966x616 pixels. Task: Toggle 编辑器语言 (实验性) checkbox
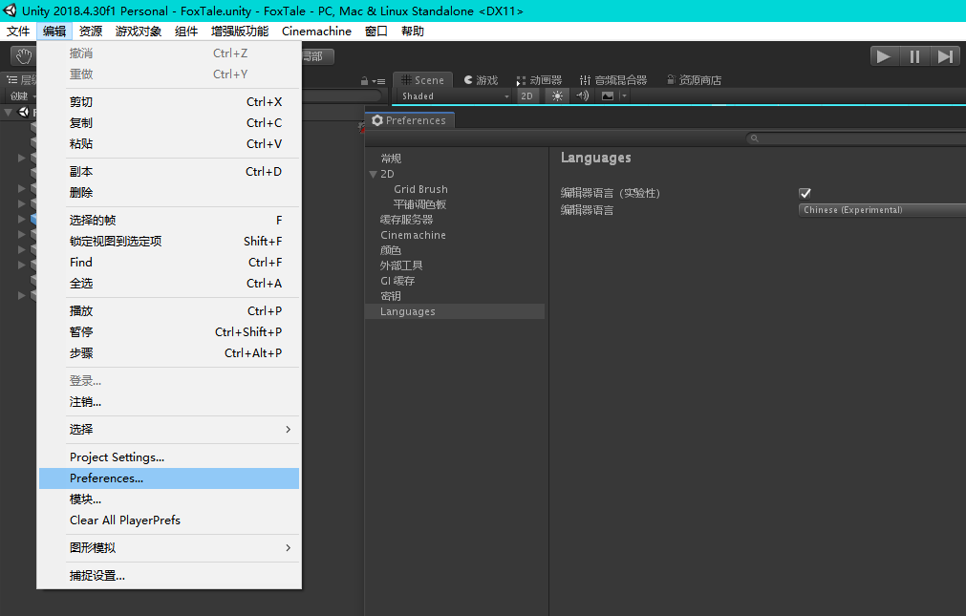[805, 193]
